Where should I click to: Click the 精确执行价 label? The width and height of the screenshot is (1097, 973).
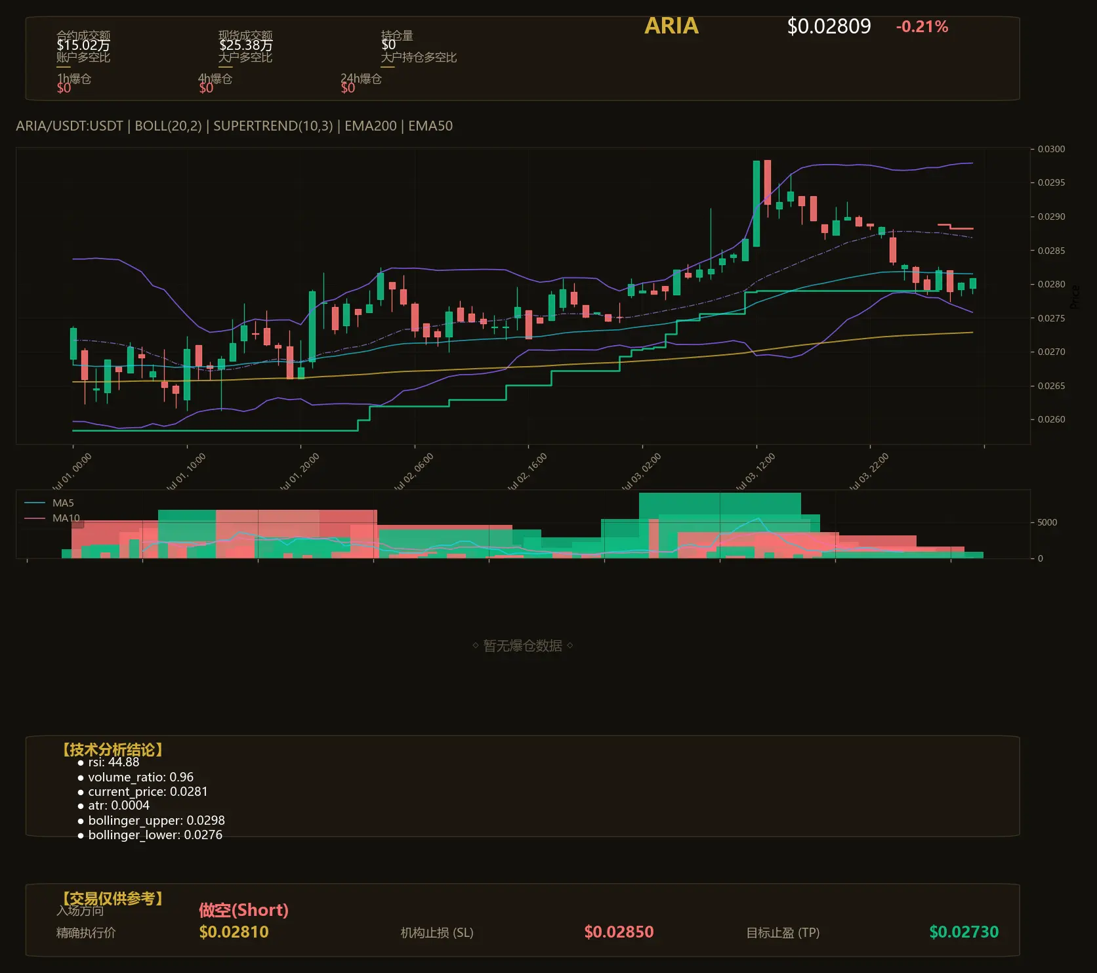[x=86, y=932]
